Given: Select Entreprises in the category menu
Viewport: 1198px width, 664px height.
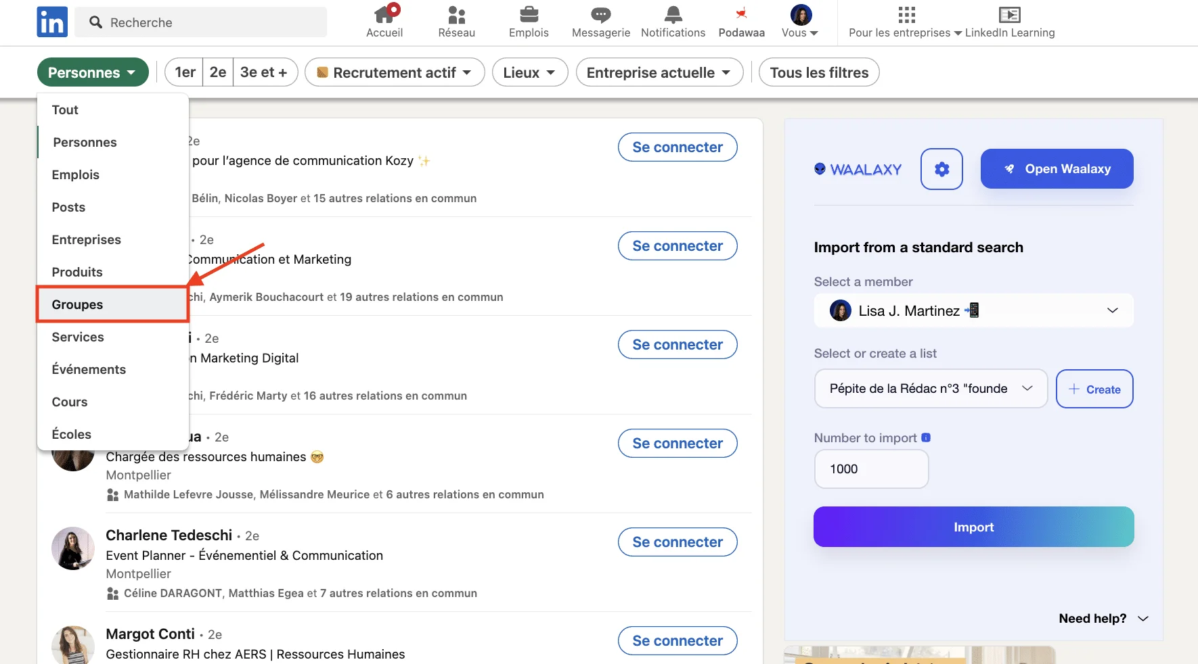Looking at the screenshot, I should click(x=113, y=239).
